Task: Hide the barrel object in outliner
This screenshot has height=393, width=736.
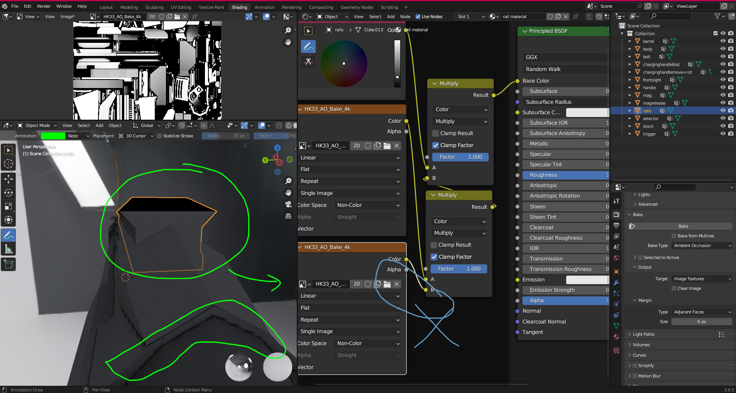Action: [723, 41]
